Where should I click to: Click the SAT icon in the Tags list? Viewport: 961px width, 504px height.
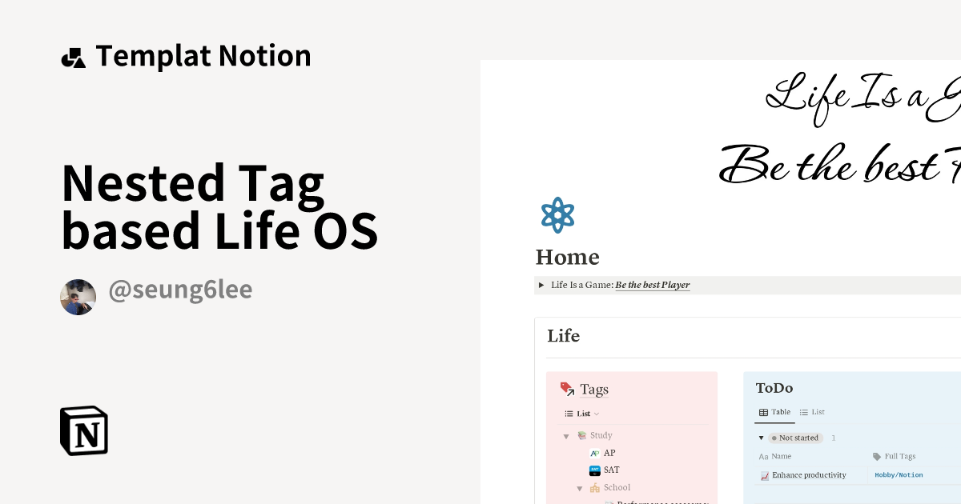tap(594, 470)
